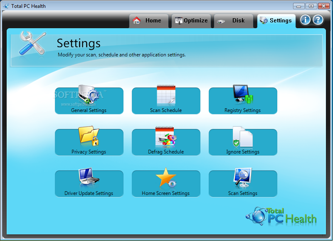Click the Home Screen Settings star icon
The height and width of the screenshot is (241, 333).
pyautogui.click(x=166, y=178)
